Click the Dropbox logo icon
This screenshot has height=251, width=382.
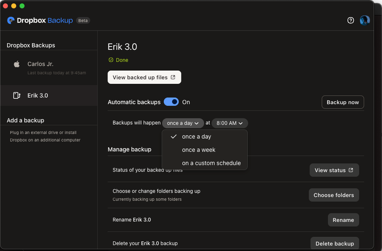(x=11, y=20)
